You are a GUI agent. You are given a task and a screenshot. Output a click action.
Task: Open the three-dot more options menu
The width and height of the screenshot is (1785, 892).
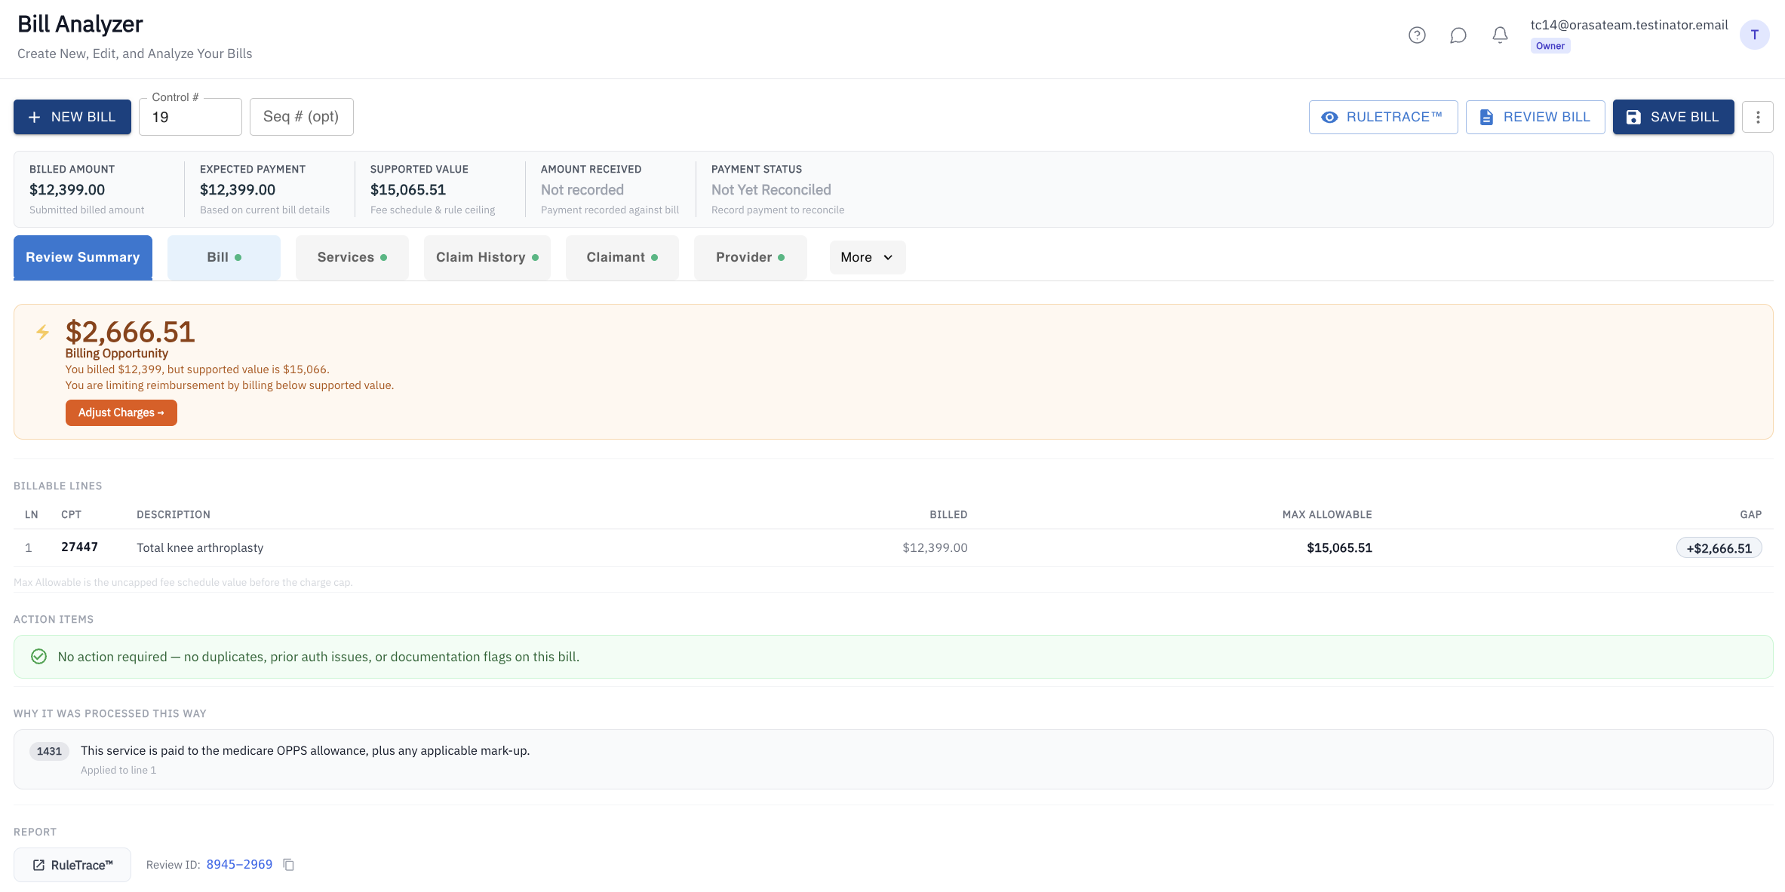(x=1758, y=117)
